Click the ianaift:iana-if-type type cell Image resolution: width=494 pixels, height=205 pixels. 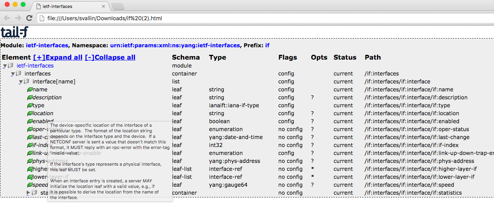(234, 105)
